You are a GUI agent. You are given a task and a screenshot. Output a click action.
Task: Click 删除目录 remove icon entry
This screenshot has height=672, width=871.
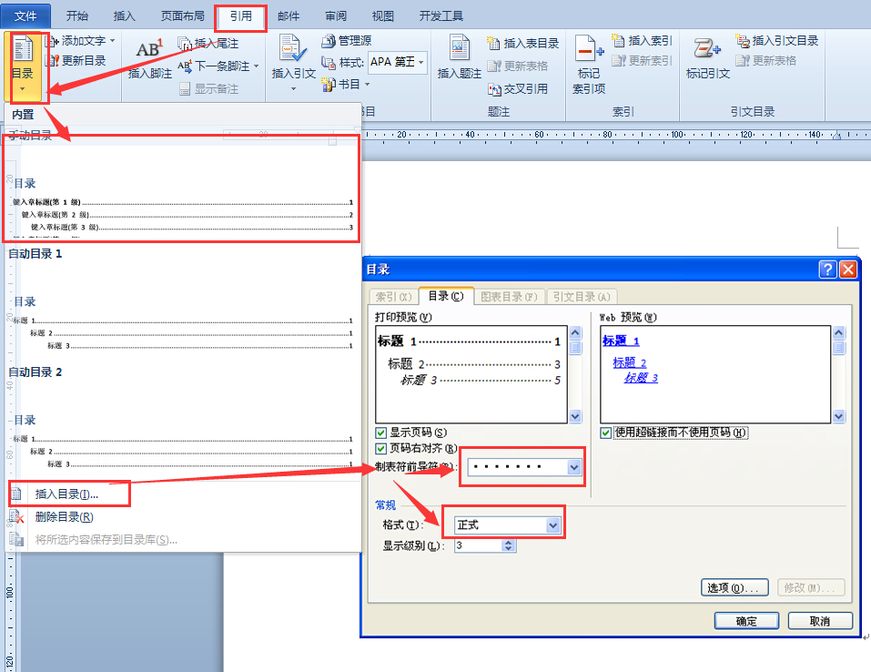click(16, 517)
